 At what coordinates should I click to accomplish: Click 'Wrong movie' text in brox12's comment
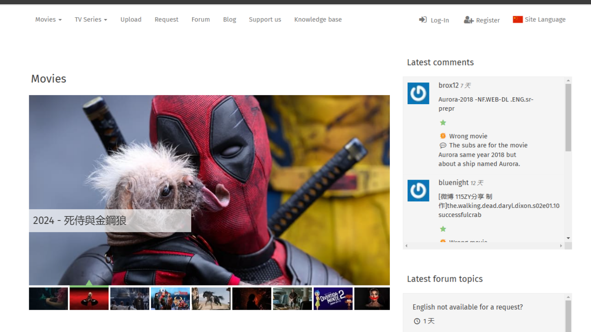pos(468,136)
